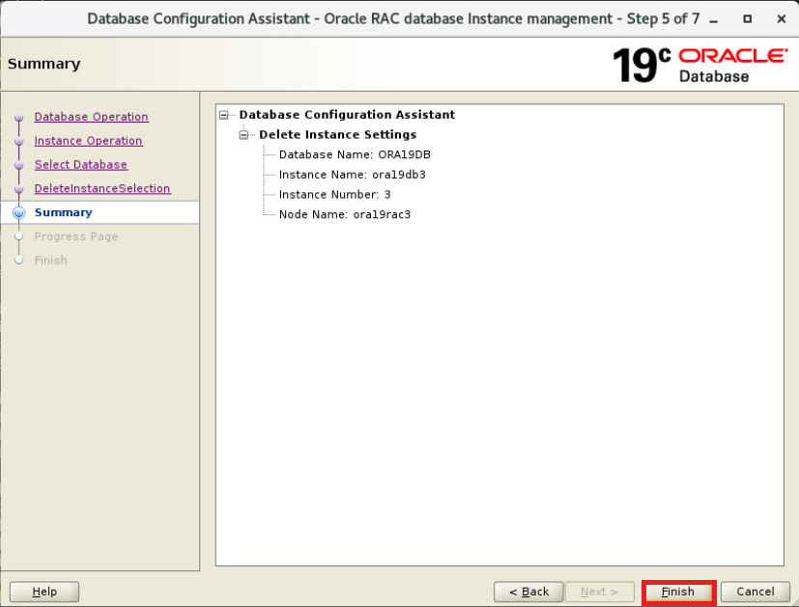Open the Database Operation step link
This screenshot has width=799, height=607.
[x=91, y=117]
